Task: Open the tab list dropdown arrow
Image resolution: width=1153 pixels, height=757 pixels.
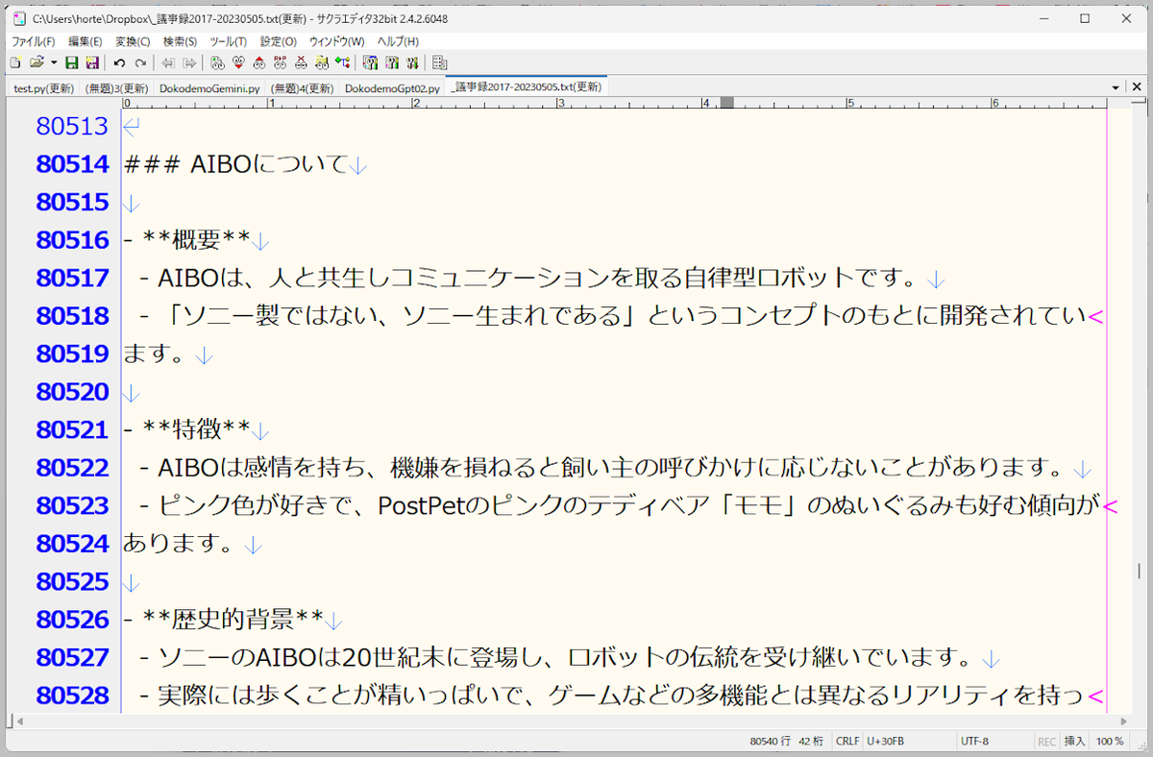Action: click(x=1116, y=87)
